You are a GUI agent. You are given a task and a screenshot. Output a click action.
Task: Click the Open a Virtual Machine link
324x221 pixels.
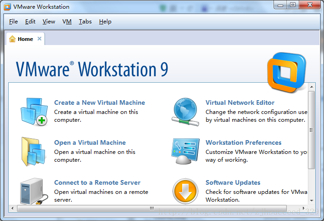(x=90, y=142)
